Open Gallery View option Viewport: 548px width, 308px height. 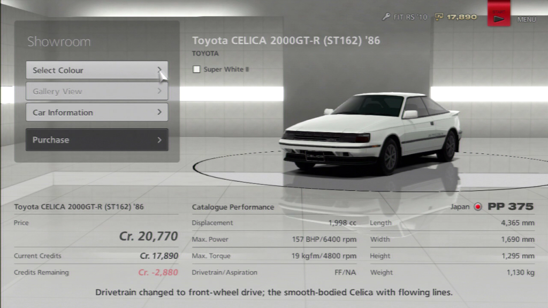pyautogui.click(x=97, y=91)
